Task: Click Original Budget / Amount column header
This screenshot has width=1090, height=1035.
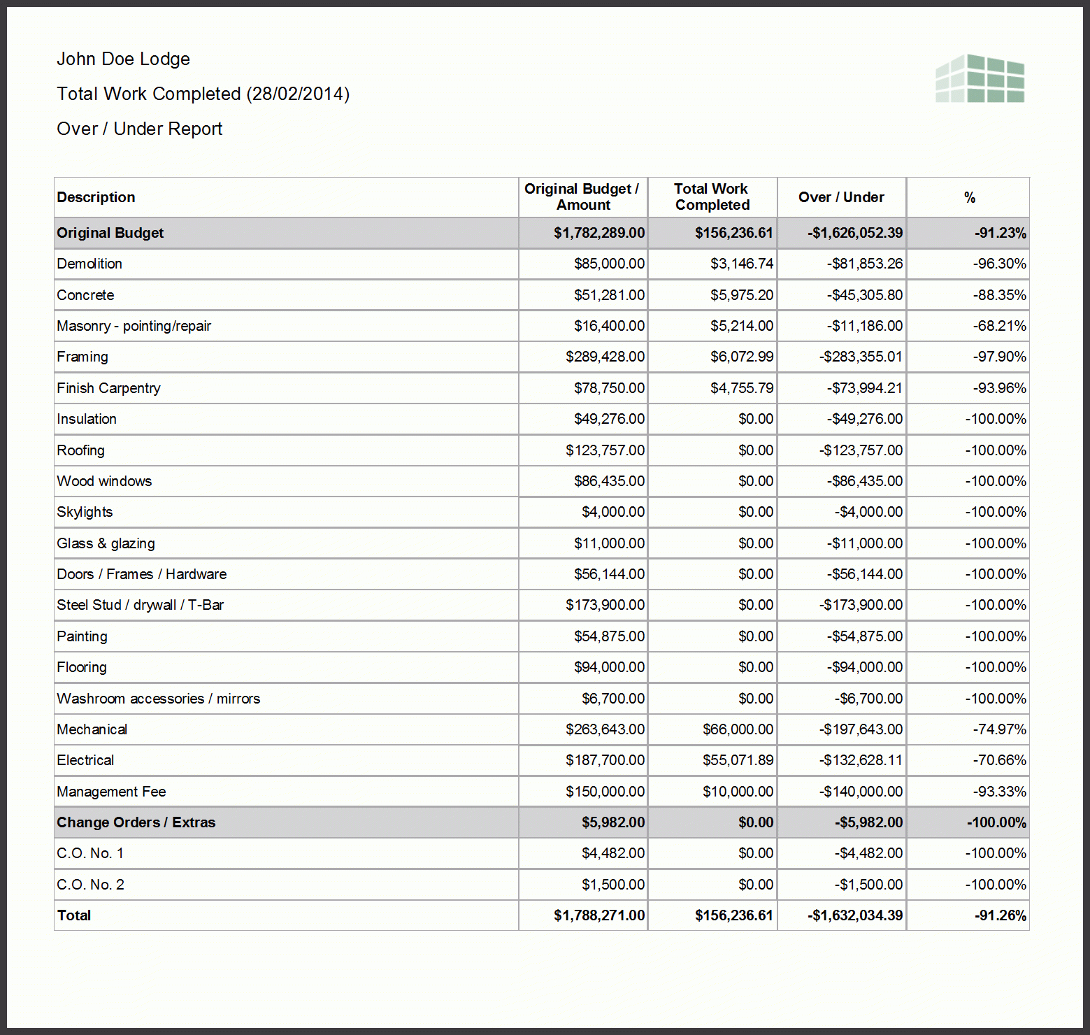Action: (582, 197)
